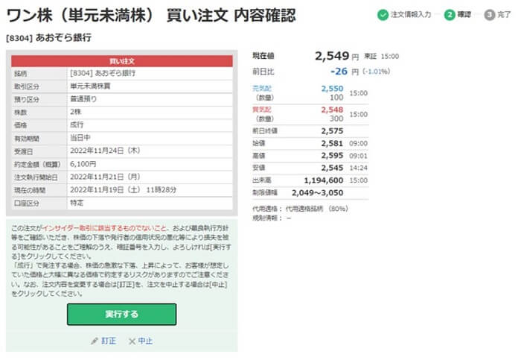Select the 確認 step label

pyautogui.click(x=464, y=15)
